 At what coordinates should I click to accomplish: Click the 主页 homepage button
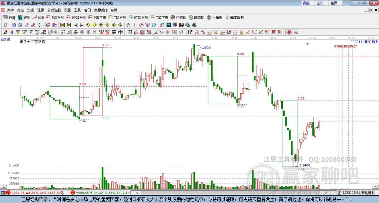point(336,3)
